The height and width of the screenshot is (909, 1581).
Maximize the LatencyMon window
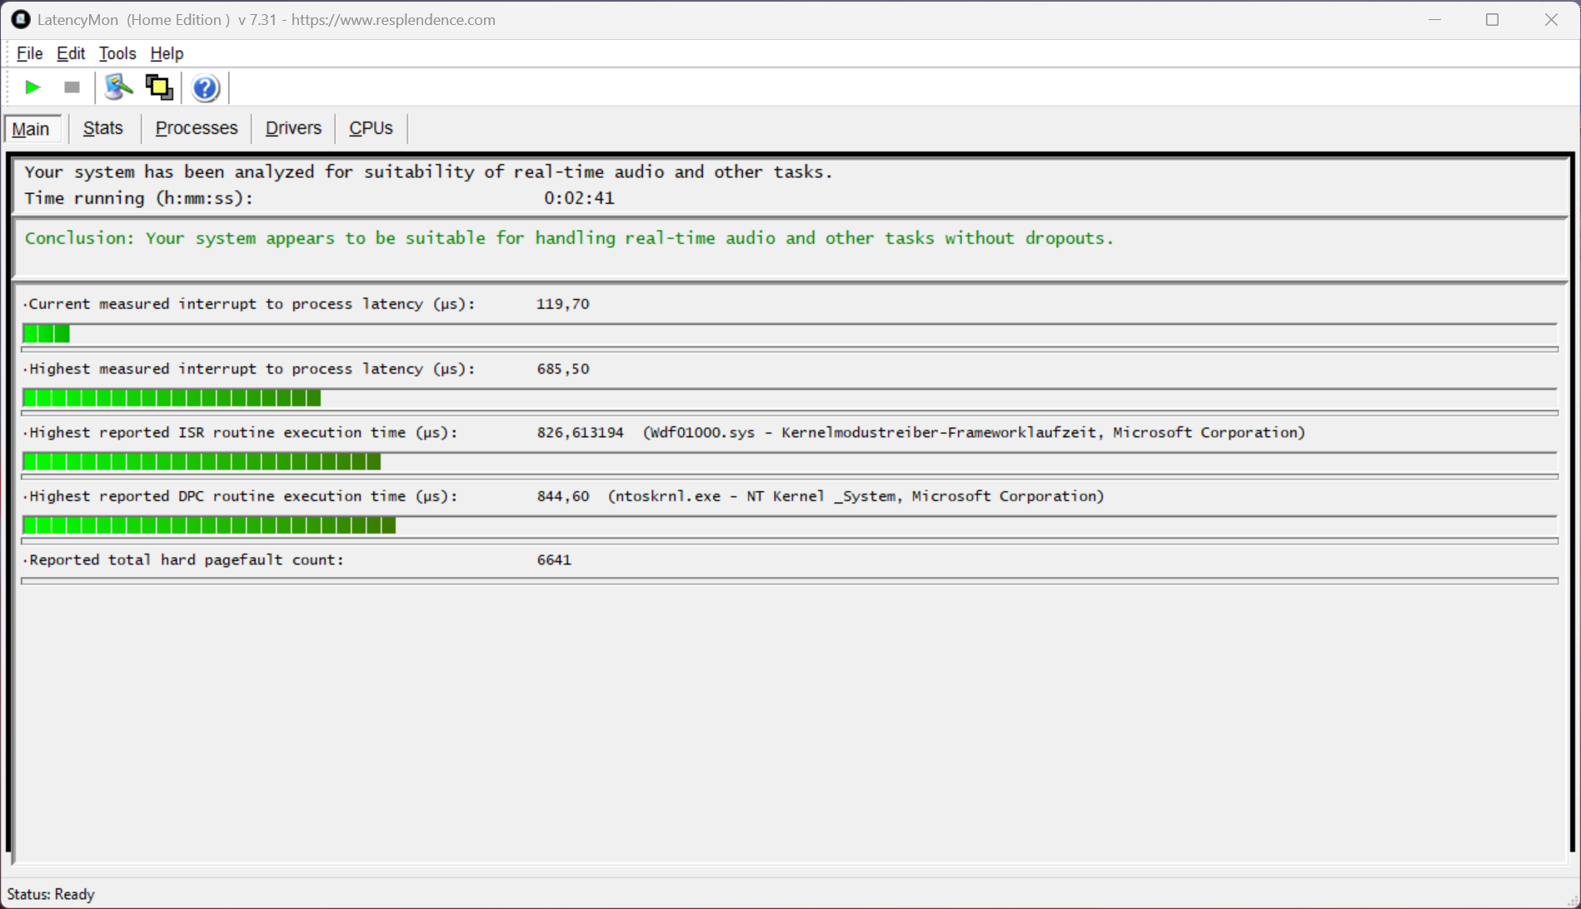[x=1492, y=19]
